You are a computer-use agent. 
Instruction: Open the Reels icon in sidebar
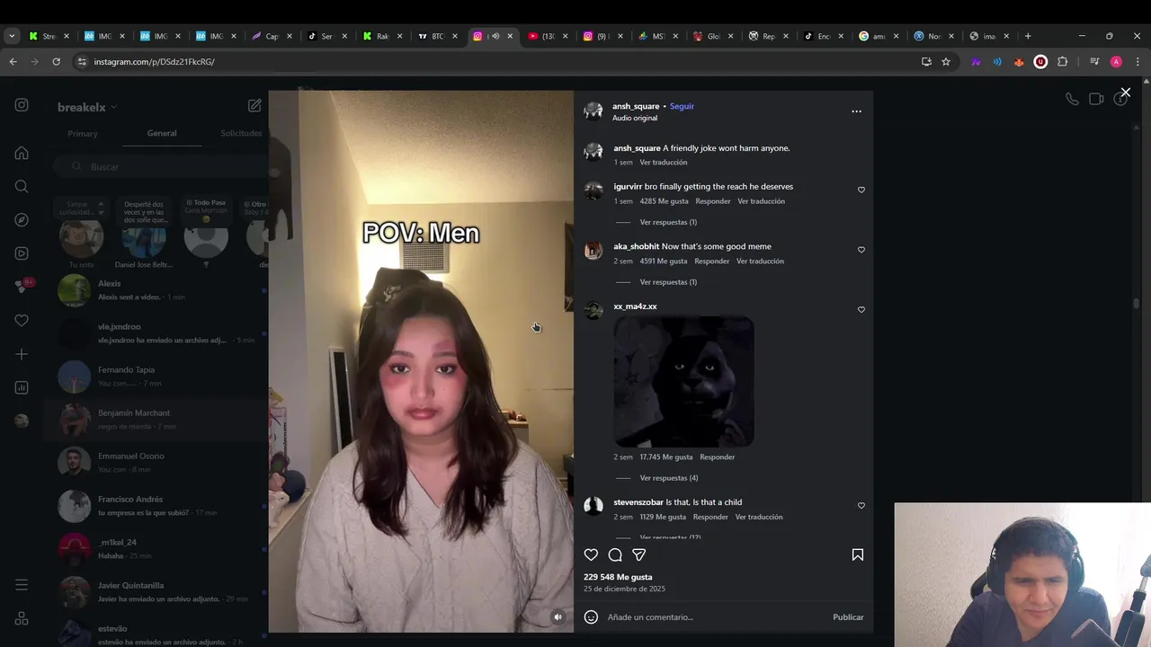(x=22, y=253)
